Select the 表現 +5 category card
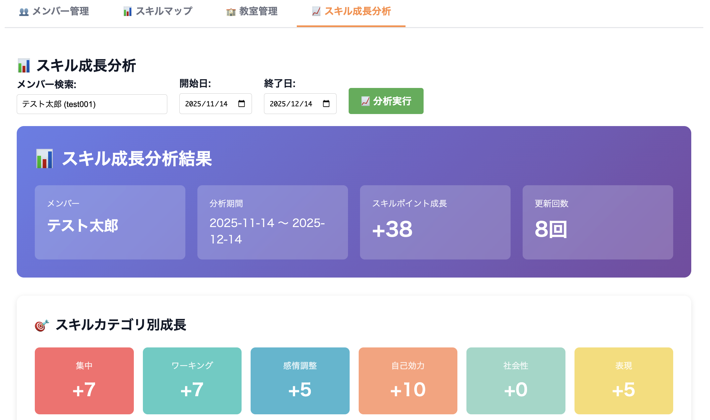 coord(624,381)
